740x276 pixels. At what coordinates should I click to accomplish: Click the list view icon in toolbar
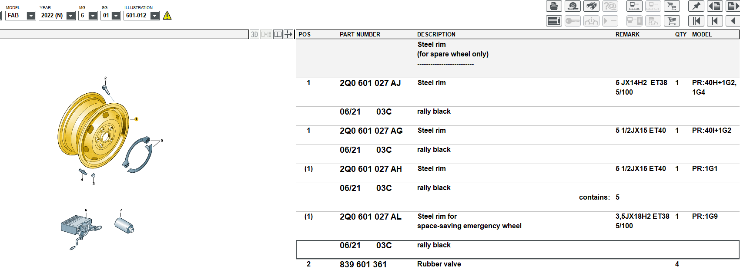click(x=553, y=21)
